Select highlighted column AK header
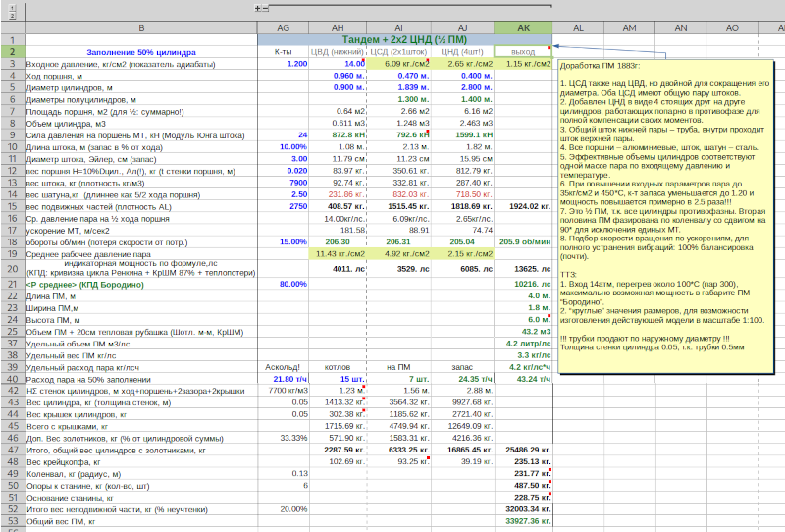The width and height of the screenshot is (785, 532). pos(523,28)
